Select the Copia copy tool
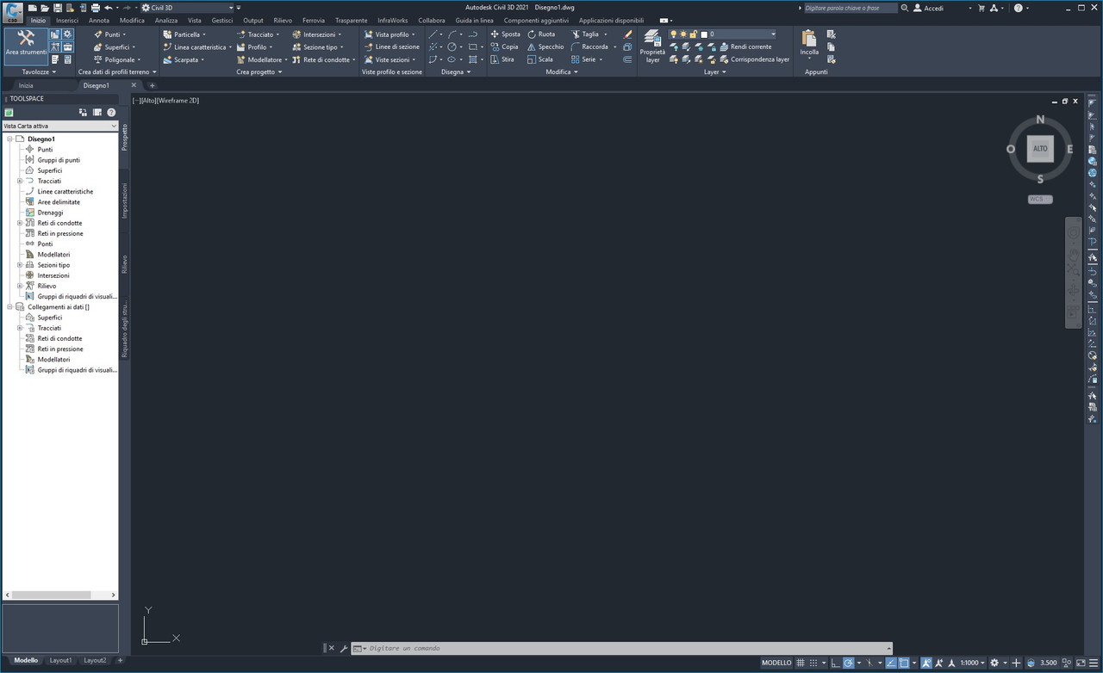Image resolution: width=1103 pixels, height=673 pixels. pyautogui.click(x=505, y=46)
